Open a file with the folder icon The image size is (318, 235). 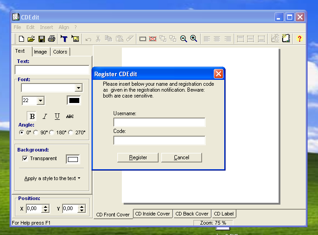pyautogui.click(x=31, y=39)
